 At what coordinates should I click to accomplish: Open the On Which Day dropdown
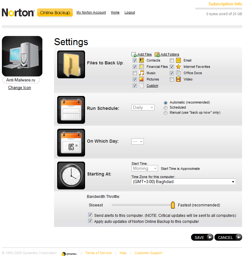[x=137, y=141]
